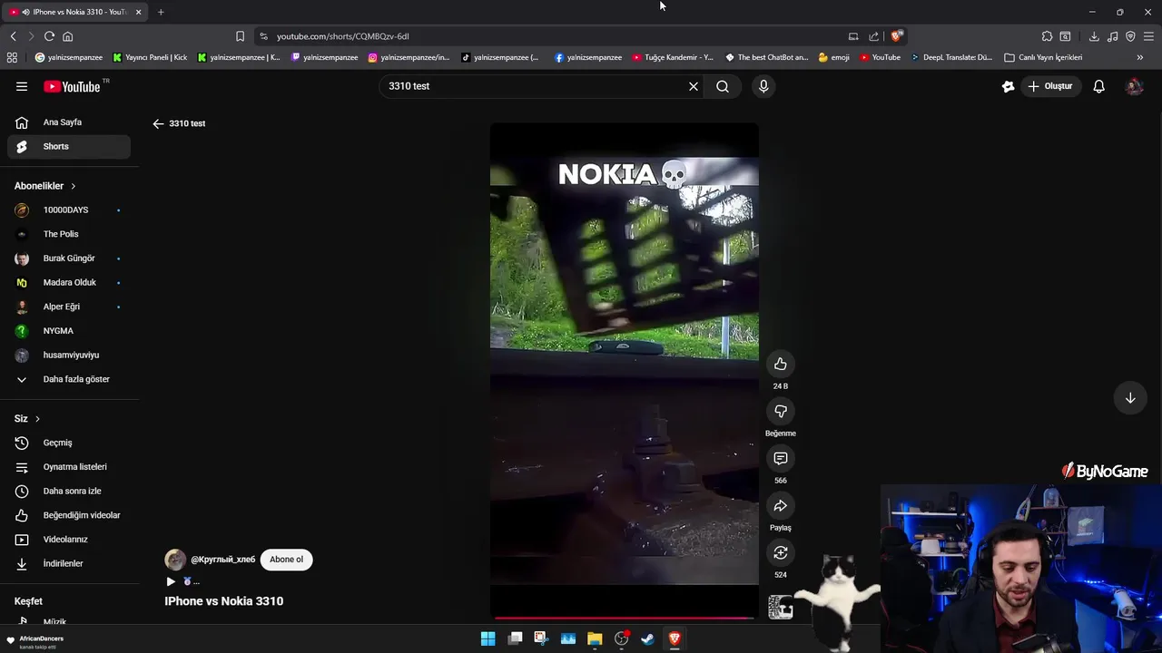This screenshot has height=653, width=1162.
Task: Open the channel avatar of Круглый_хлеб
Action: click(175, 560)
